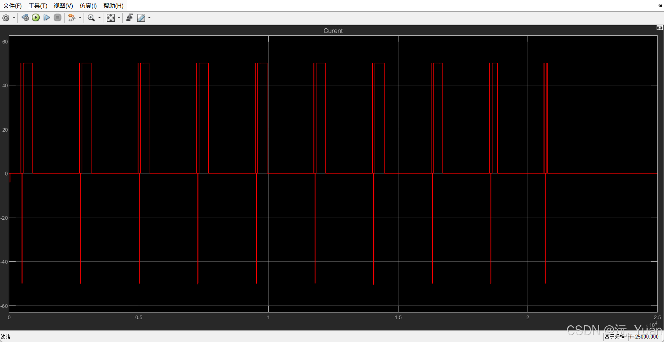Open the scope configuration properties gear

[x=6, y=18]
